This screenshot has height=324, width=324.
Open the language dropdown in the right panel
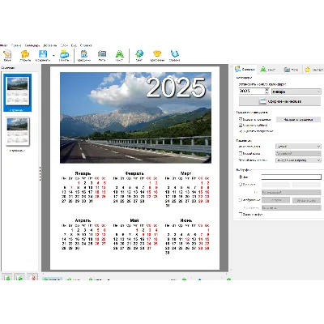tap(298, 147)
